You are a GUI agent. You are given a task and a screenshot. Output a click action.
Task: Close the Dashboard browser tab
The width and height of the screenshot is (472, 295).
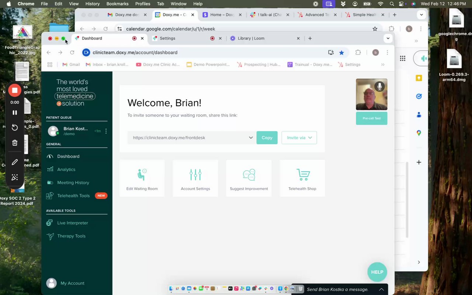tap(143, 38)
